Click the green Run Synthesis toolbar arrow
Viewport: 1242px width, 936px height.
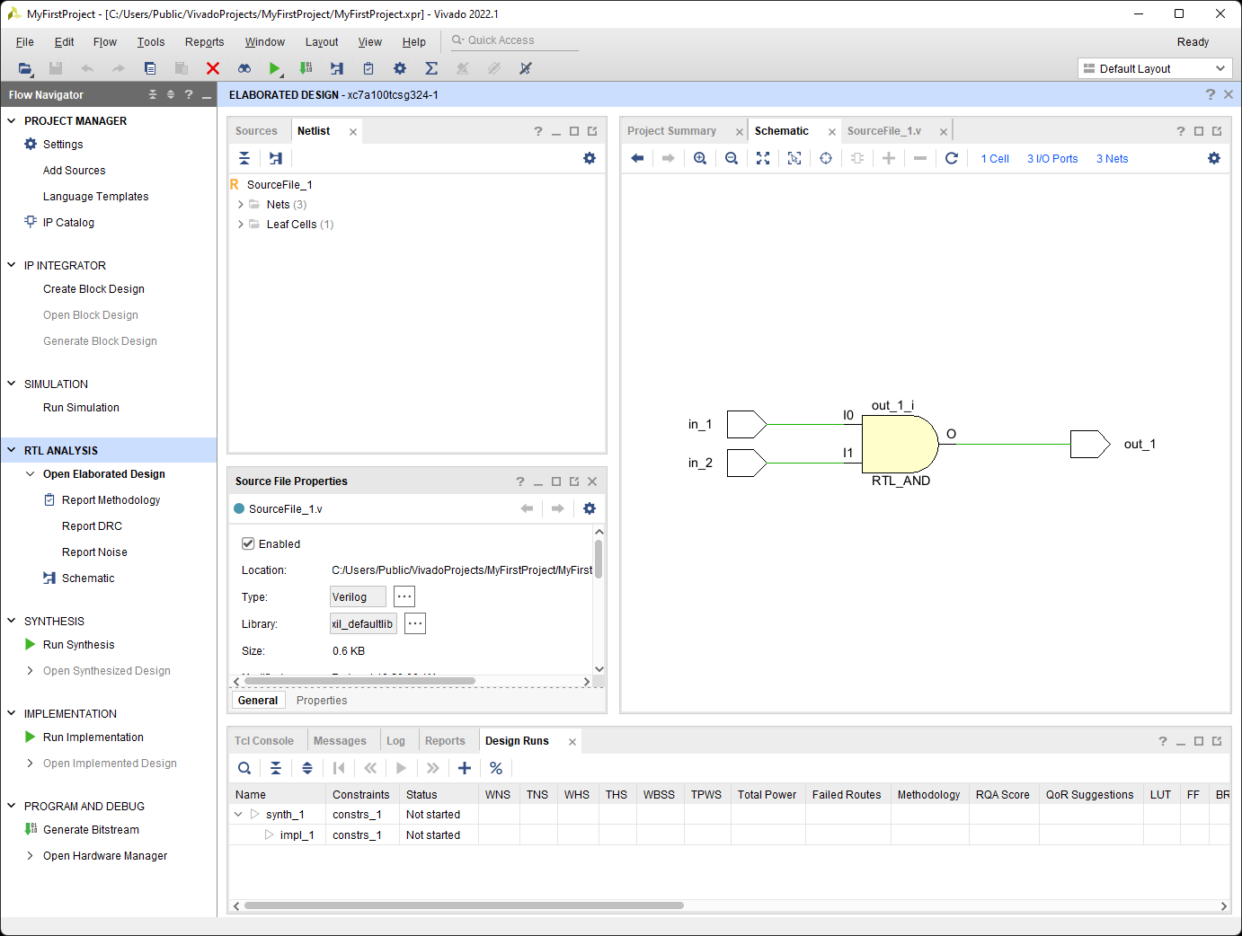click(x=275, y=68)
